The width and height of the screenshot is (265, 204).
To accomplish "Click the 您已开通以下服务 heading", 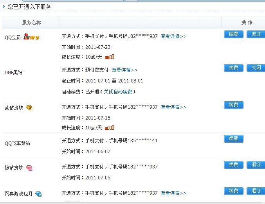I will pyautogui.click(x=29, y=7).
